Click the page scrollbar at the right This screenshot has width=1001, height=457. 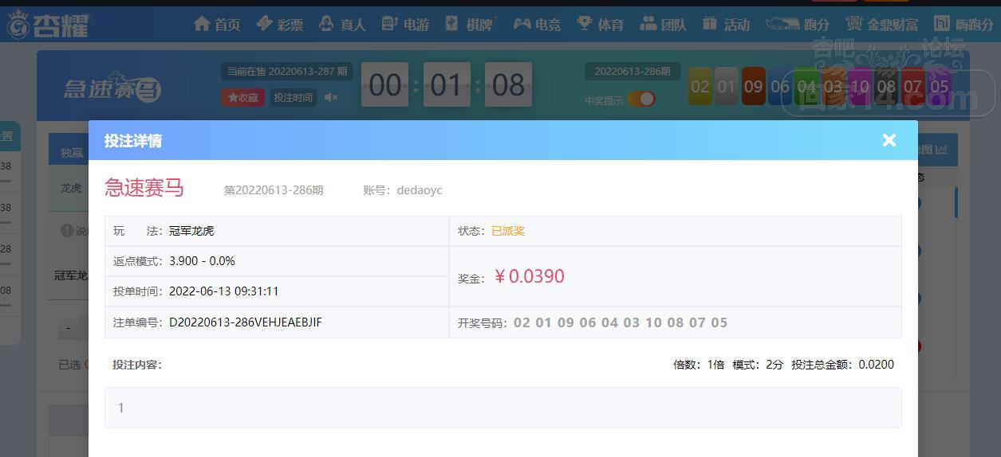[956, 203]
